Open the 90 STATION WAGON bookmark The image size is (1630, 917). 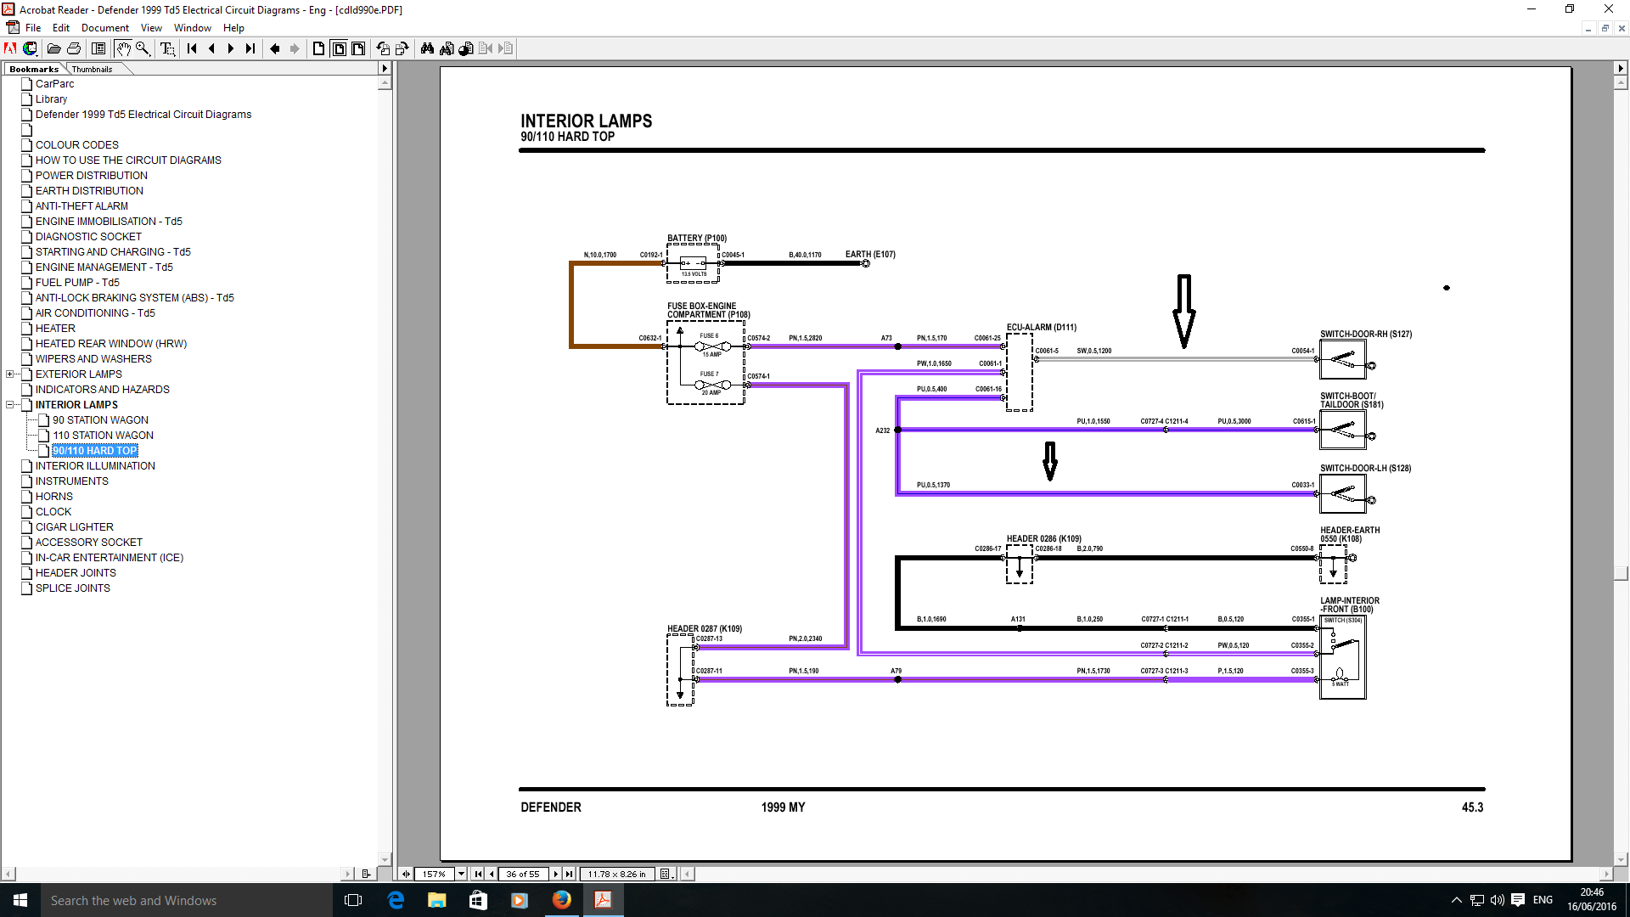(x=100, y=419)
